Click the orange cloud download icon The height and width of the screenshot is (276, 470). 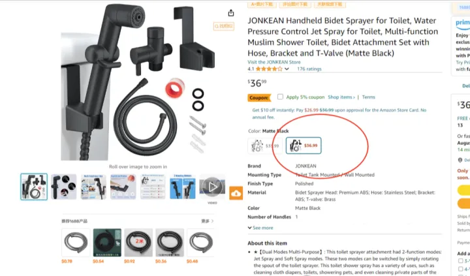236,193
